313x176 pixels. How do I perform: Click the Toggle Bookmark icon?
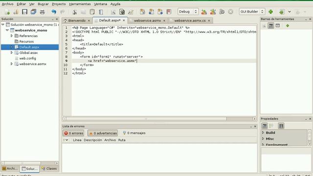point(142,12)
